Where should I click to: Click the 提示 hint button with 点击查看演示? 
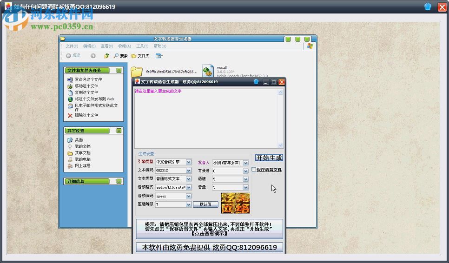coord(209,229)
